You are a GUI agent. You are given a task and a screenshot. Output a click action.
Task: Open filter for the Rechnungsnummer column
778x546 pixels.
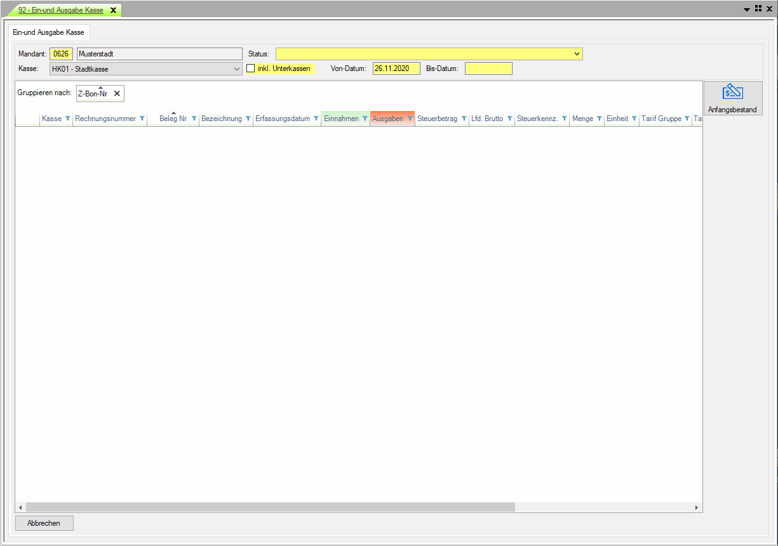tap(142, 119)
